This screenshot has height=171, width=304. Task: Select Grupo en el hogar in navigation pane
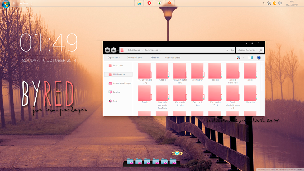tap(120, 83)
